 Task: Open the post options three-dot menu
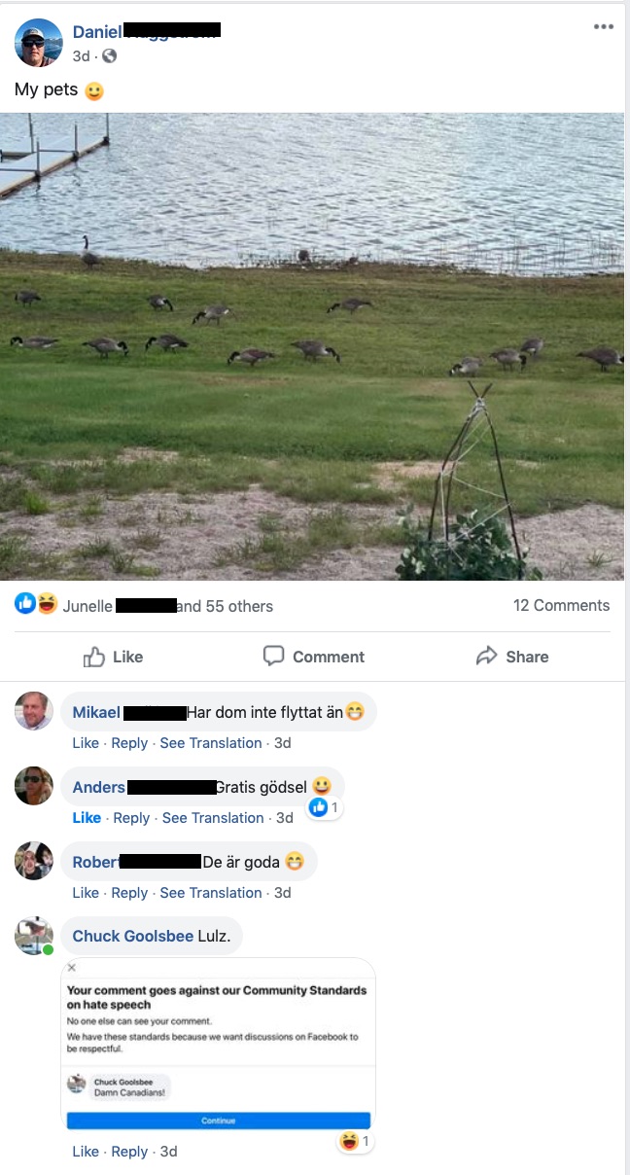tap(604, 27)
